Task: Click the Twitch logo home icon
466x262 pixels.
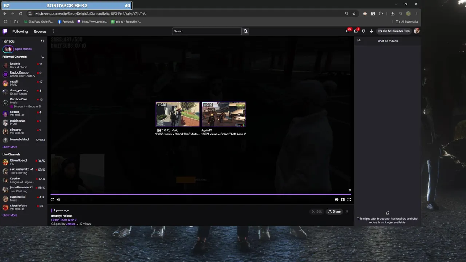Action: click(5, 31)
